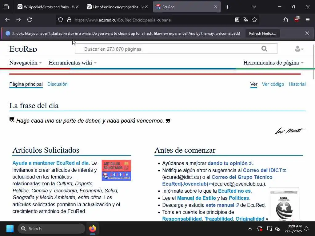The image size is (315, 236).
Task: Open the taskbar clock showing 3:20 AM
Action: pos(293,229)
